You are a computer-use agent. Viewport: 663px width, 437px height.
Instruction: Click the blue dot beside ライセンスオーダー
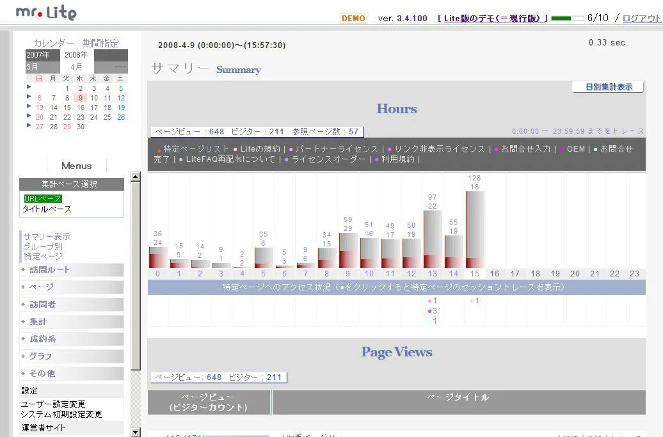pyautogui.click(x=285, y=159)
